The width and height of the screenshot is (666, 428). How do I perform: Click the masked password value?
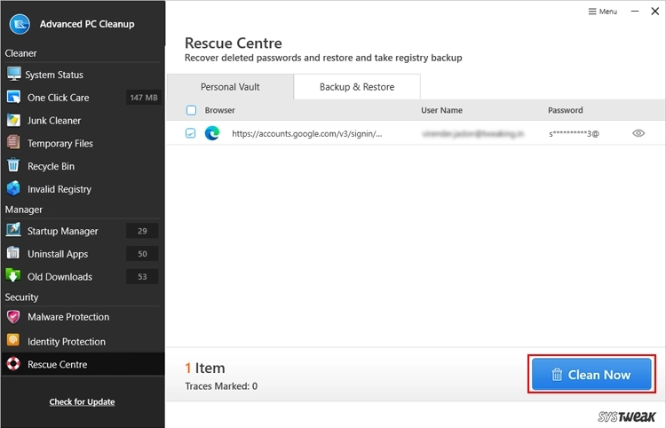(x=574, y=134)
